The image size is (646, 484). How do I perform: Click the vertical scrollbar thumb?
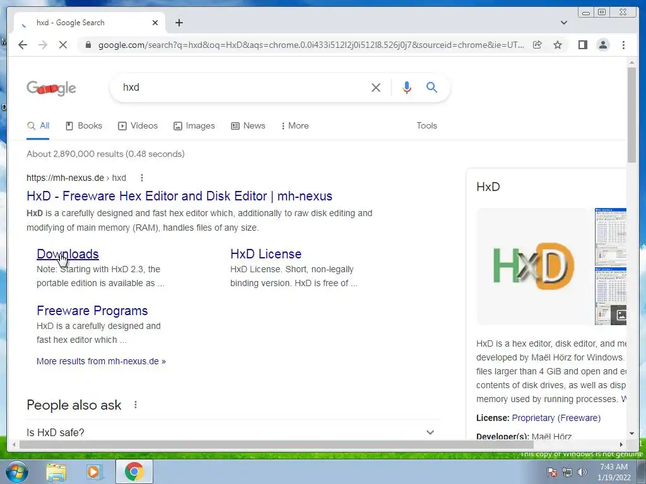coord(631,115)
